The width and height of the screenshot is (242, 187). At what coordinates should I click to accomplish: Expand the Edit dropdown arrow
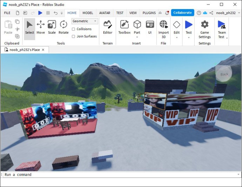[x=177, y=37]
